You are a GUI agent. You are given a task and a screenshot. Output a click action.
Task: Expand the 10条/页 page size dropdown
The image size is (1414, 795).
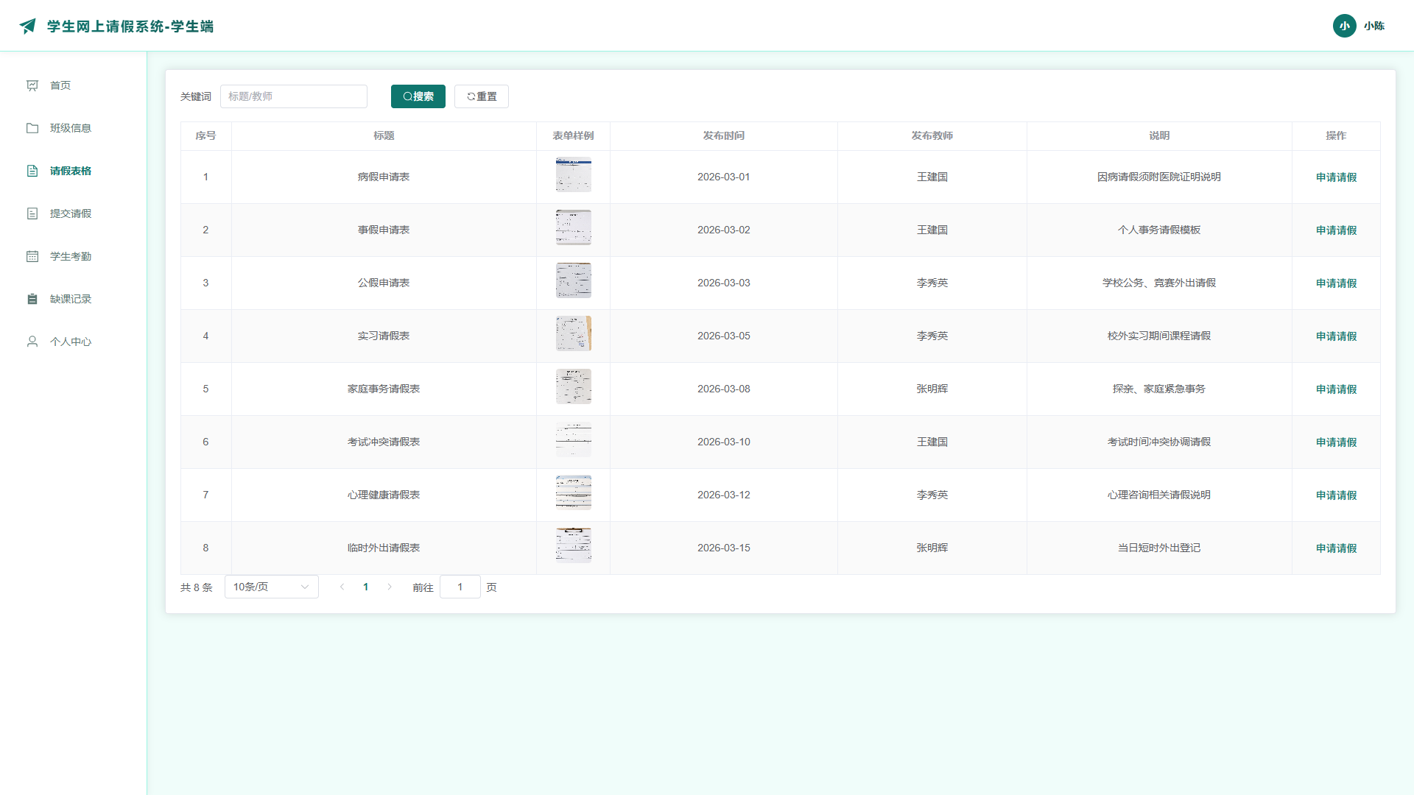(271, 587)
